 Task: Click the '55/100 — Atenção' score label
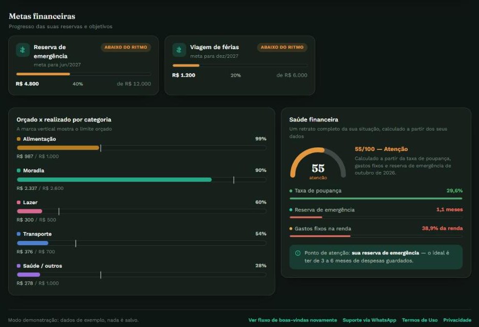[381, 149]
